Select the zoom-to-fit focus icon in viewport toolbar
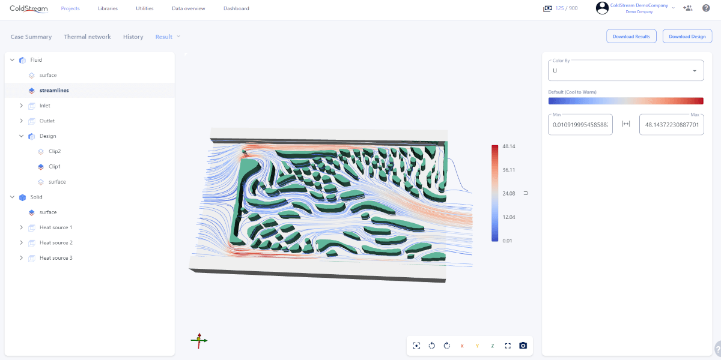 [416, 346]
